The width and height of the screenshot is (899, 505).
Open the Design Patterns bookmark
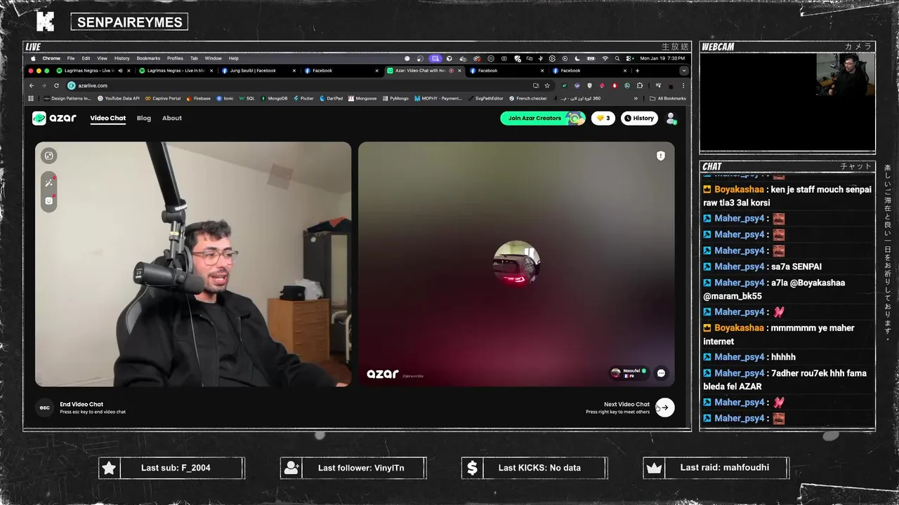[67, 98]
